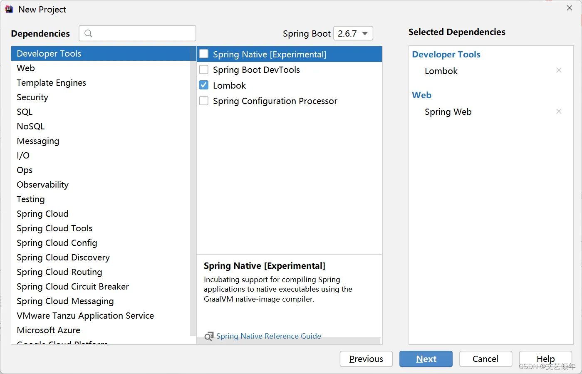The height and width of the screenshot is (374, 582).
Task: Click the Reference Guide link icon
Action: coord(209,336)
